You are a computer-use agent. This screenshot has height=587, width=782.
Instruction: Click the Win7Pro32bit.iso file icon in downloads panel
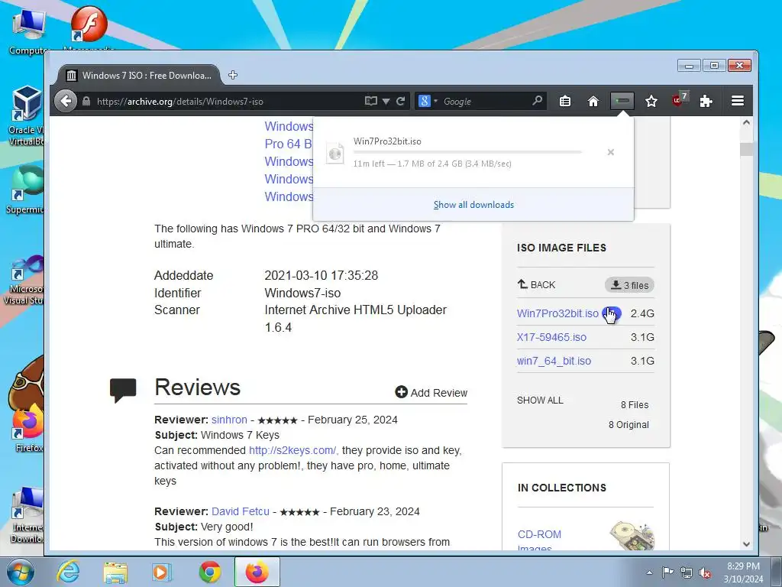(x=335, y=153)
